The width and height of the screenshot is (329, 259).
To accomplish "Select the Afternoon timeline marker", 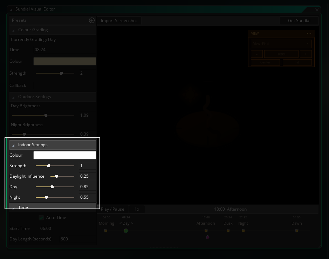I will 206,231.
